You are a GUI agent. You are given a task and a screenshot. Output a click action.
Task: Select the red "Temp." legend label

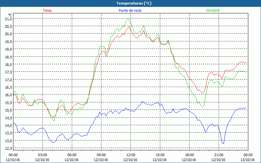click(48, 10)
